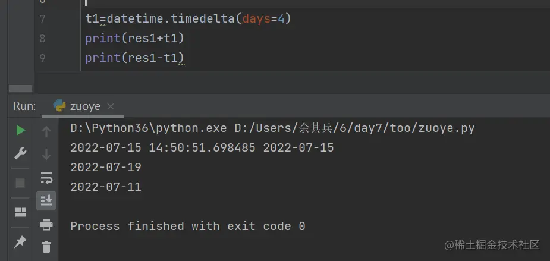This screenshot has height=261, width=550.
Task: Click the Run panel label
Action: (24, 106)
